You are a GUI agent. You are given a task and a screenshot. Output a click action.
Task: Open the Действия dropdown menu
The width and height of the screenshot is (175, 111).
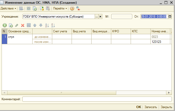point(8,8)
